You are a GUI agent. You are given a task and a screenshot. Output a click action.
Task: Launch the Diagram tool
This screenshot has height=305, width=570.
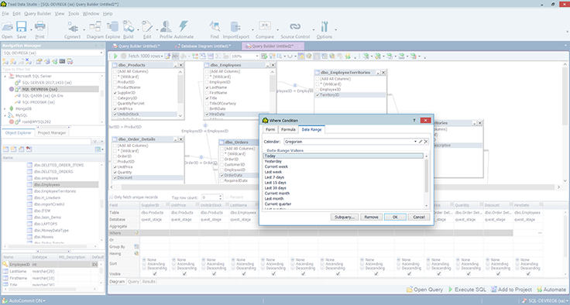[x=95, y=29]
